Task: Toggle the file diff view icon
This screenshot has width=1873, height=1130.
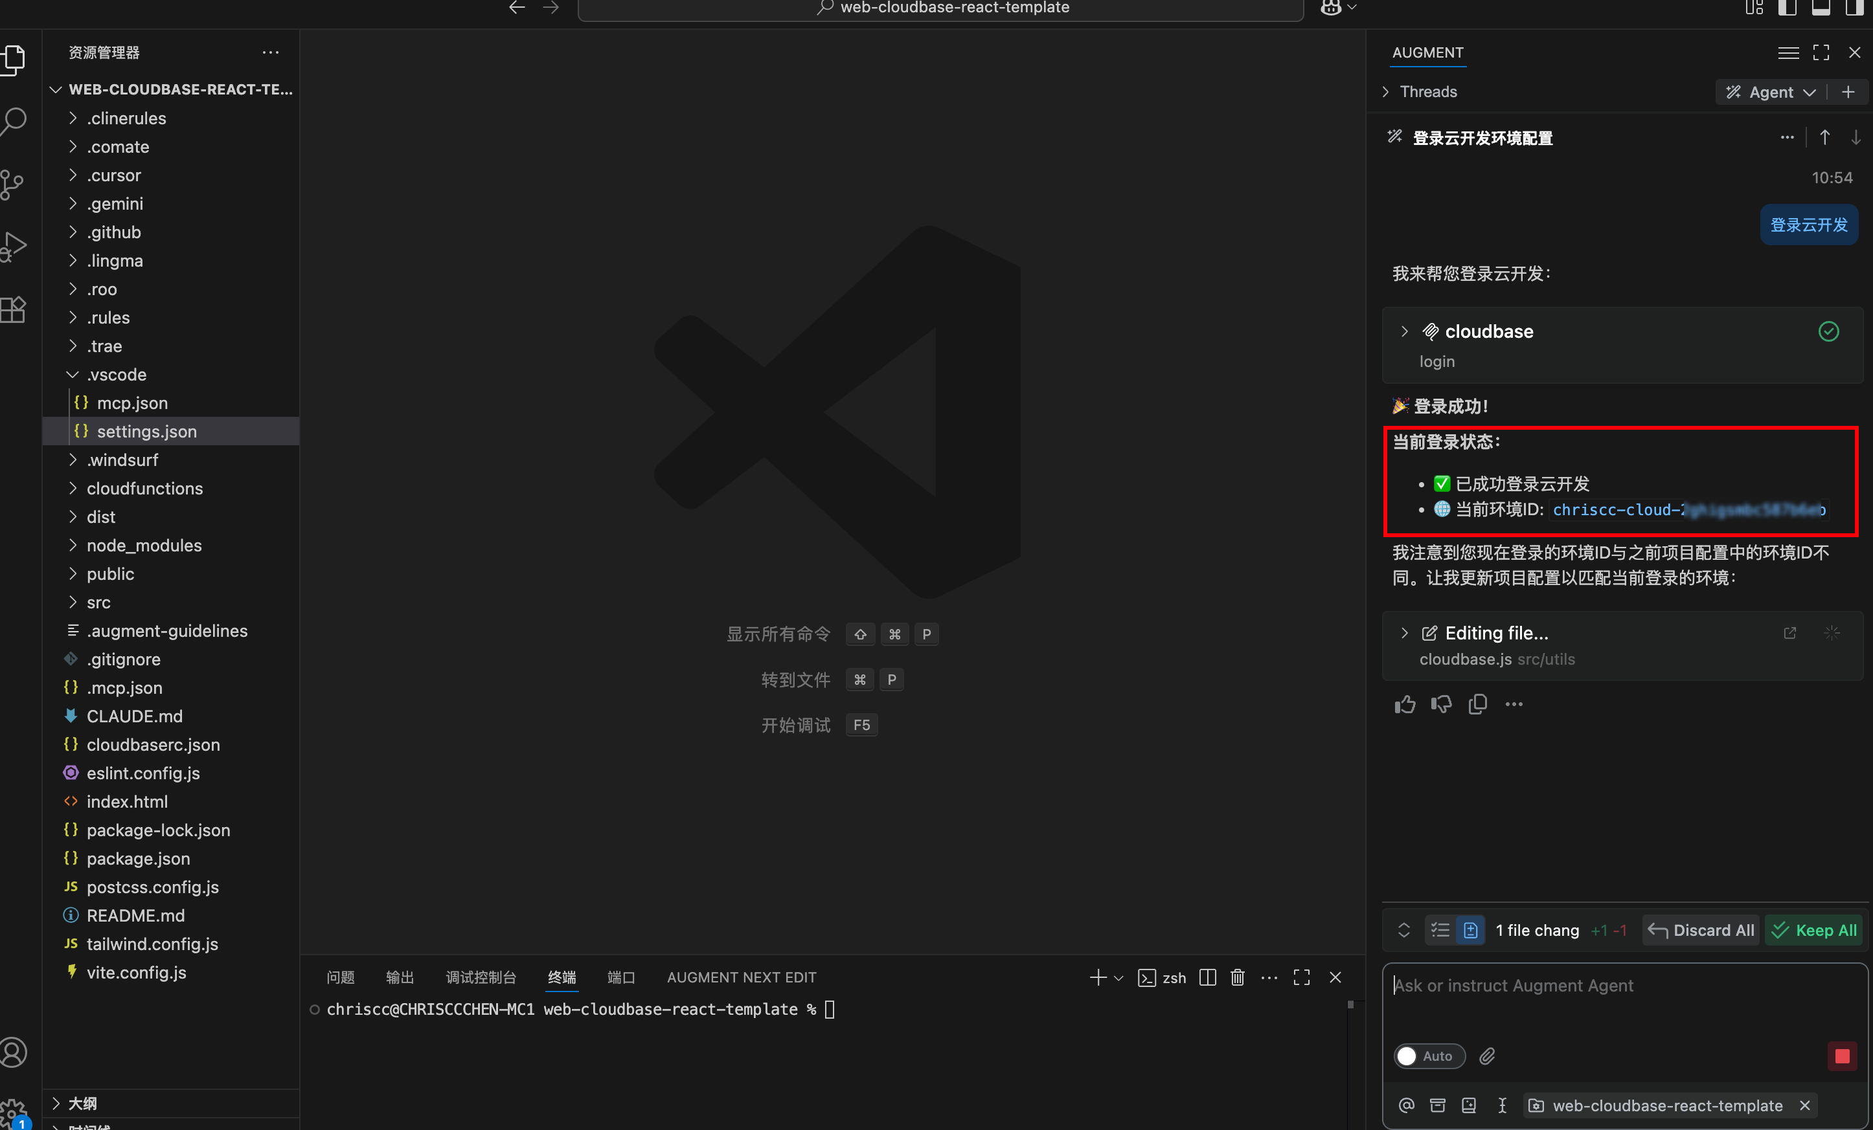Action: [x=1470, y=930]
